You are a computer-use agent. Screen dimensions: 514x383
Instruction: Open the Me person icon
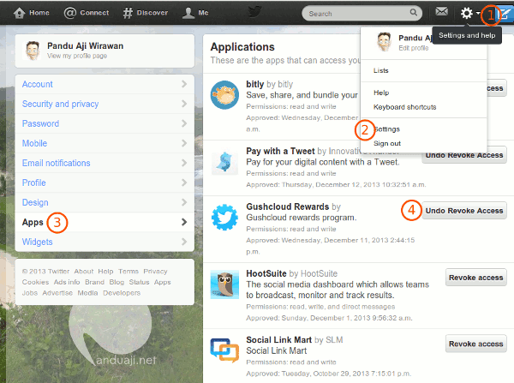coord(188,13)
